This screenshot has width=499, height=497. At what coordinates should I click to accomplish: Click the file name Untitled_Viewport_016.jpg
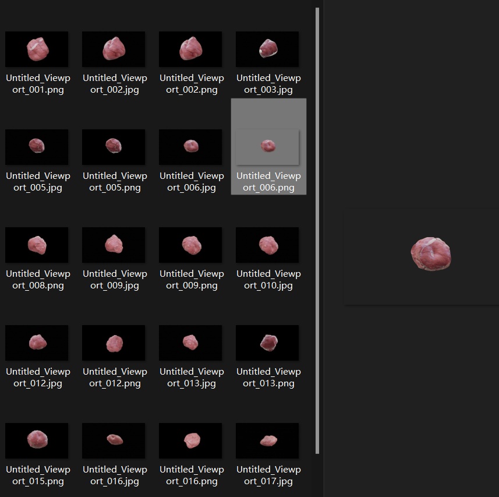[x=115, y=475]
